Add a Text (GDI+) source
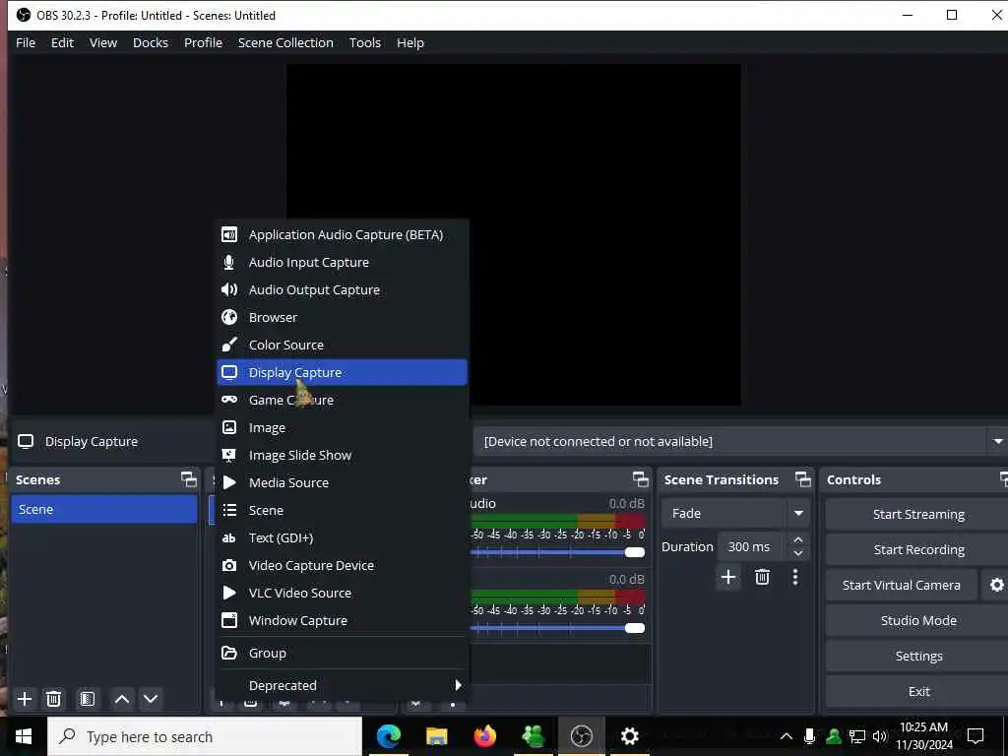 (342, 538)
